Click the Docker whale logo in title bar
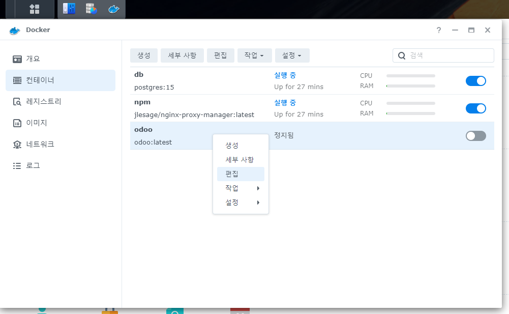Image resolution: width=509 pixels, height=314 pixels. [15, 30]
